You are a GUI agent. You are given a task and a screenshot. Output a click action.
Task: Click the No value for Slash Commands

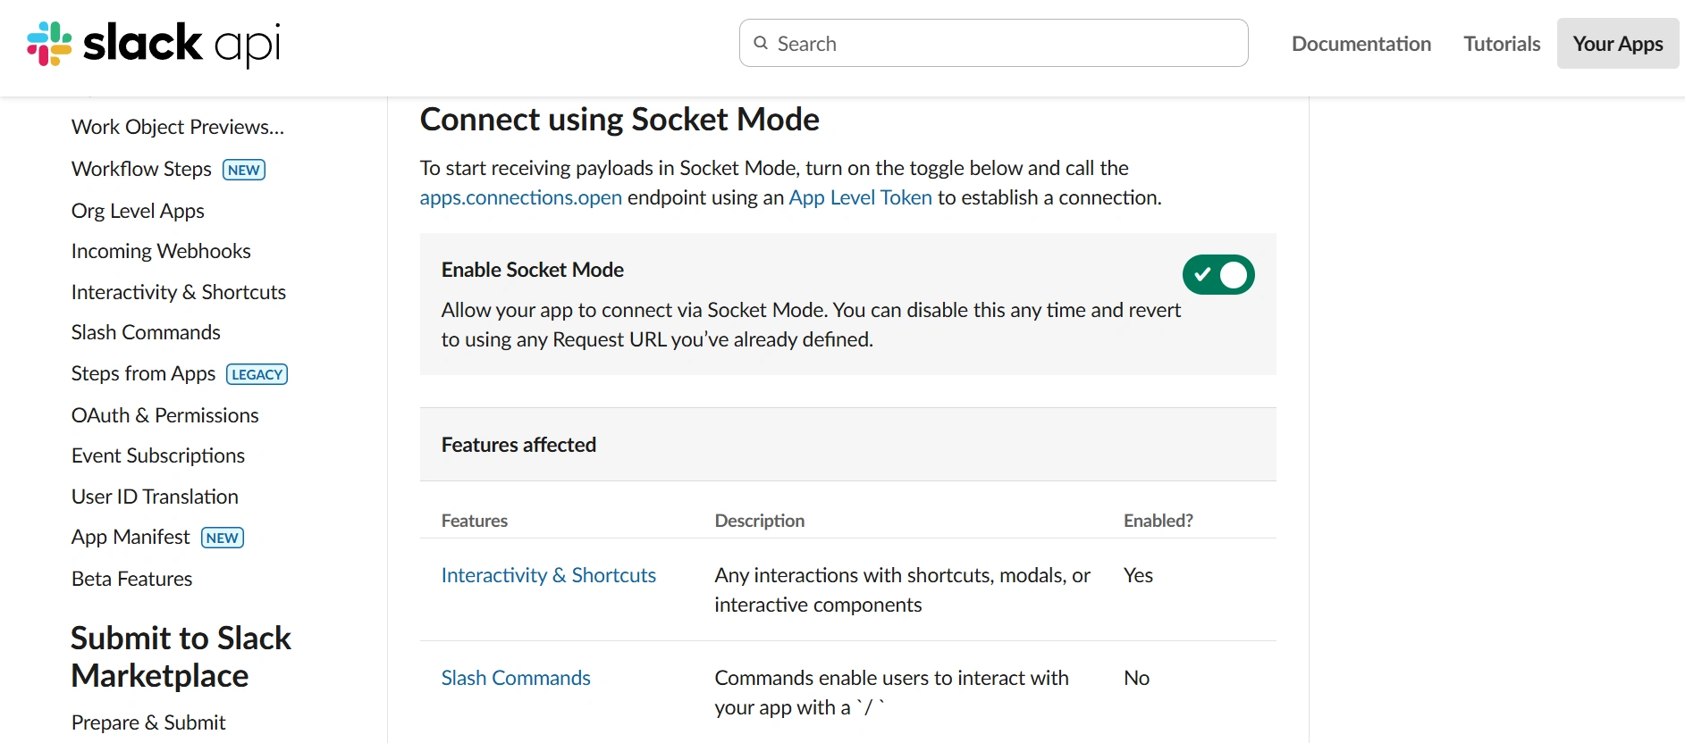click(x=1136, y=678)
